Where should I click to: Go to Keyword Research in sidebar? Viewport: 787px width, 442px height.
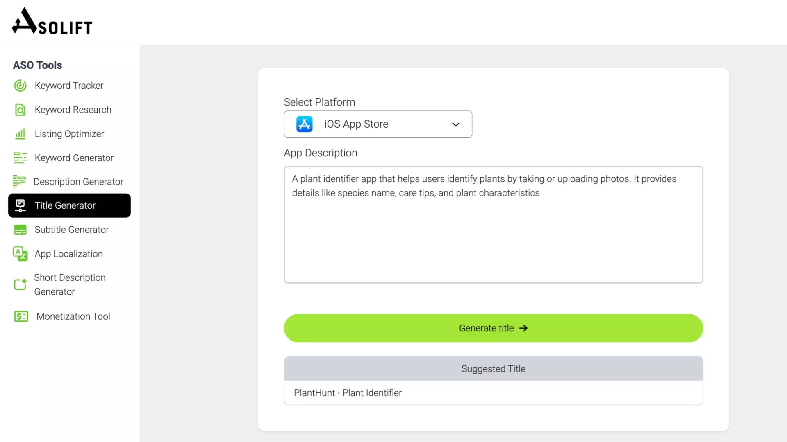[73, 110]
